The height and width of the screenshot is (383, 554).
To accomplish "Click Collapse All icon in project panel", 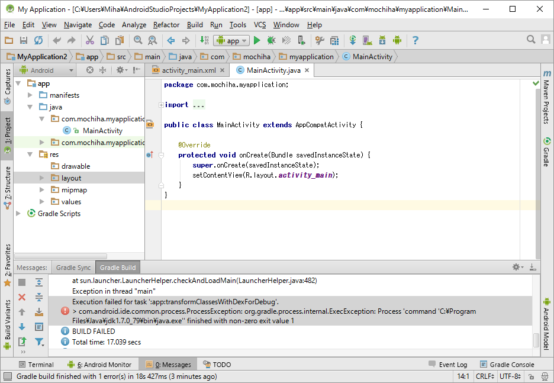I will [102, 70].
